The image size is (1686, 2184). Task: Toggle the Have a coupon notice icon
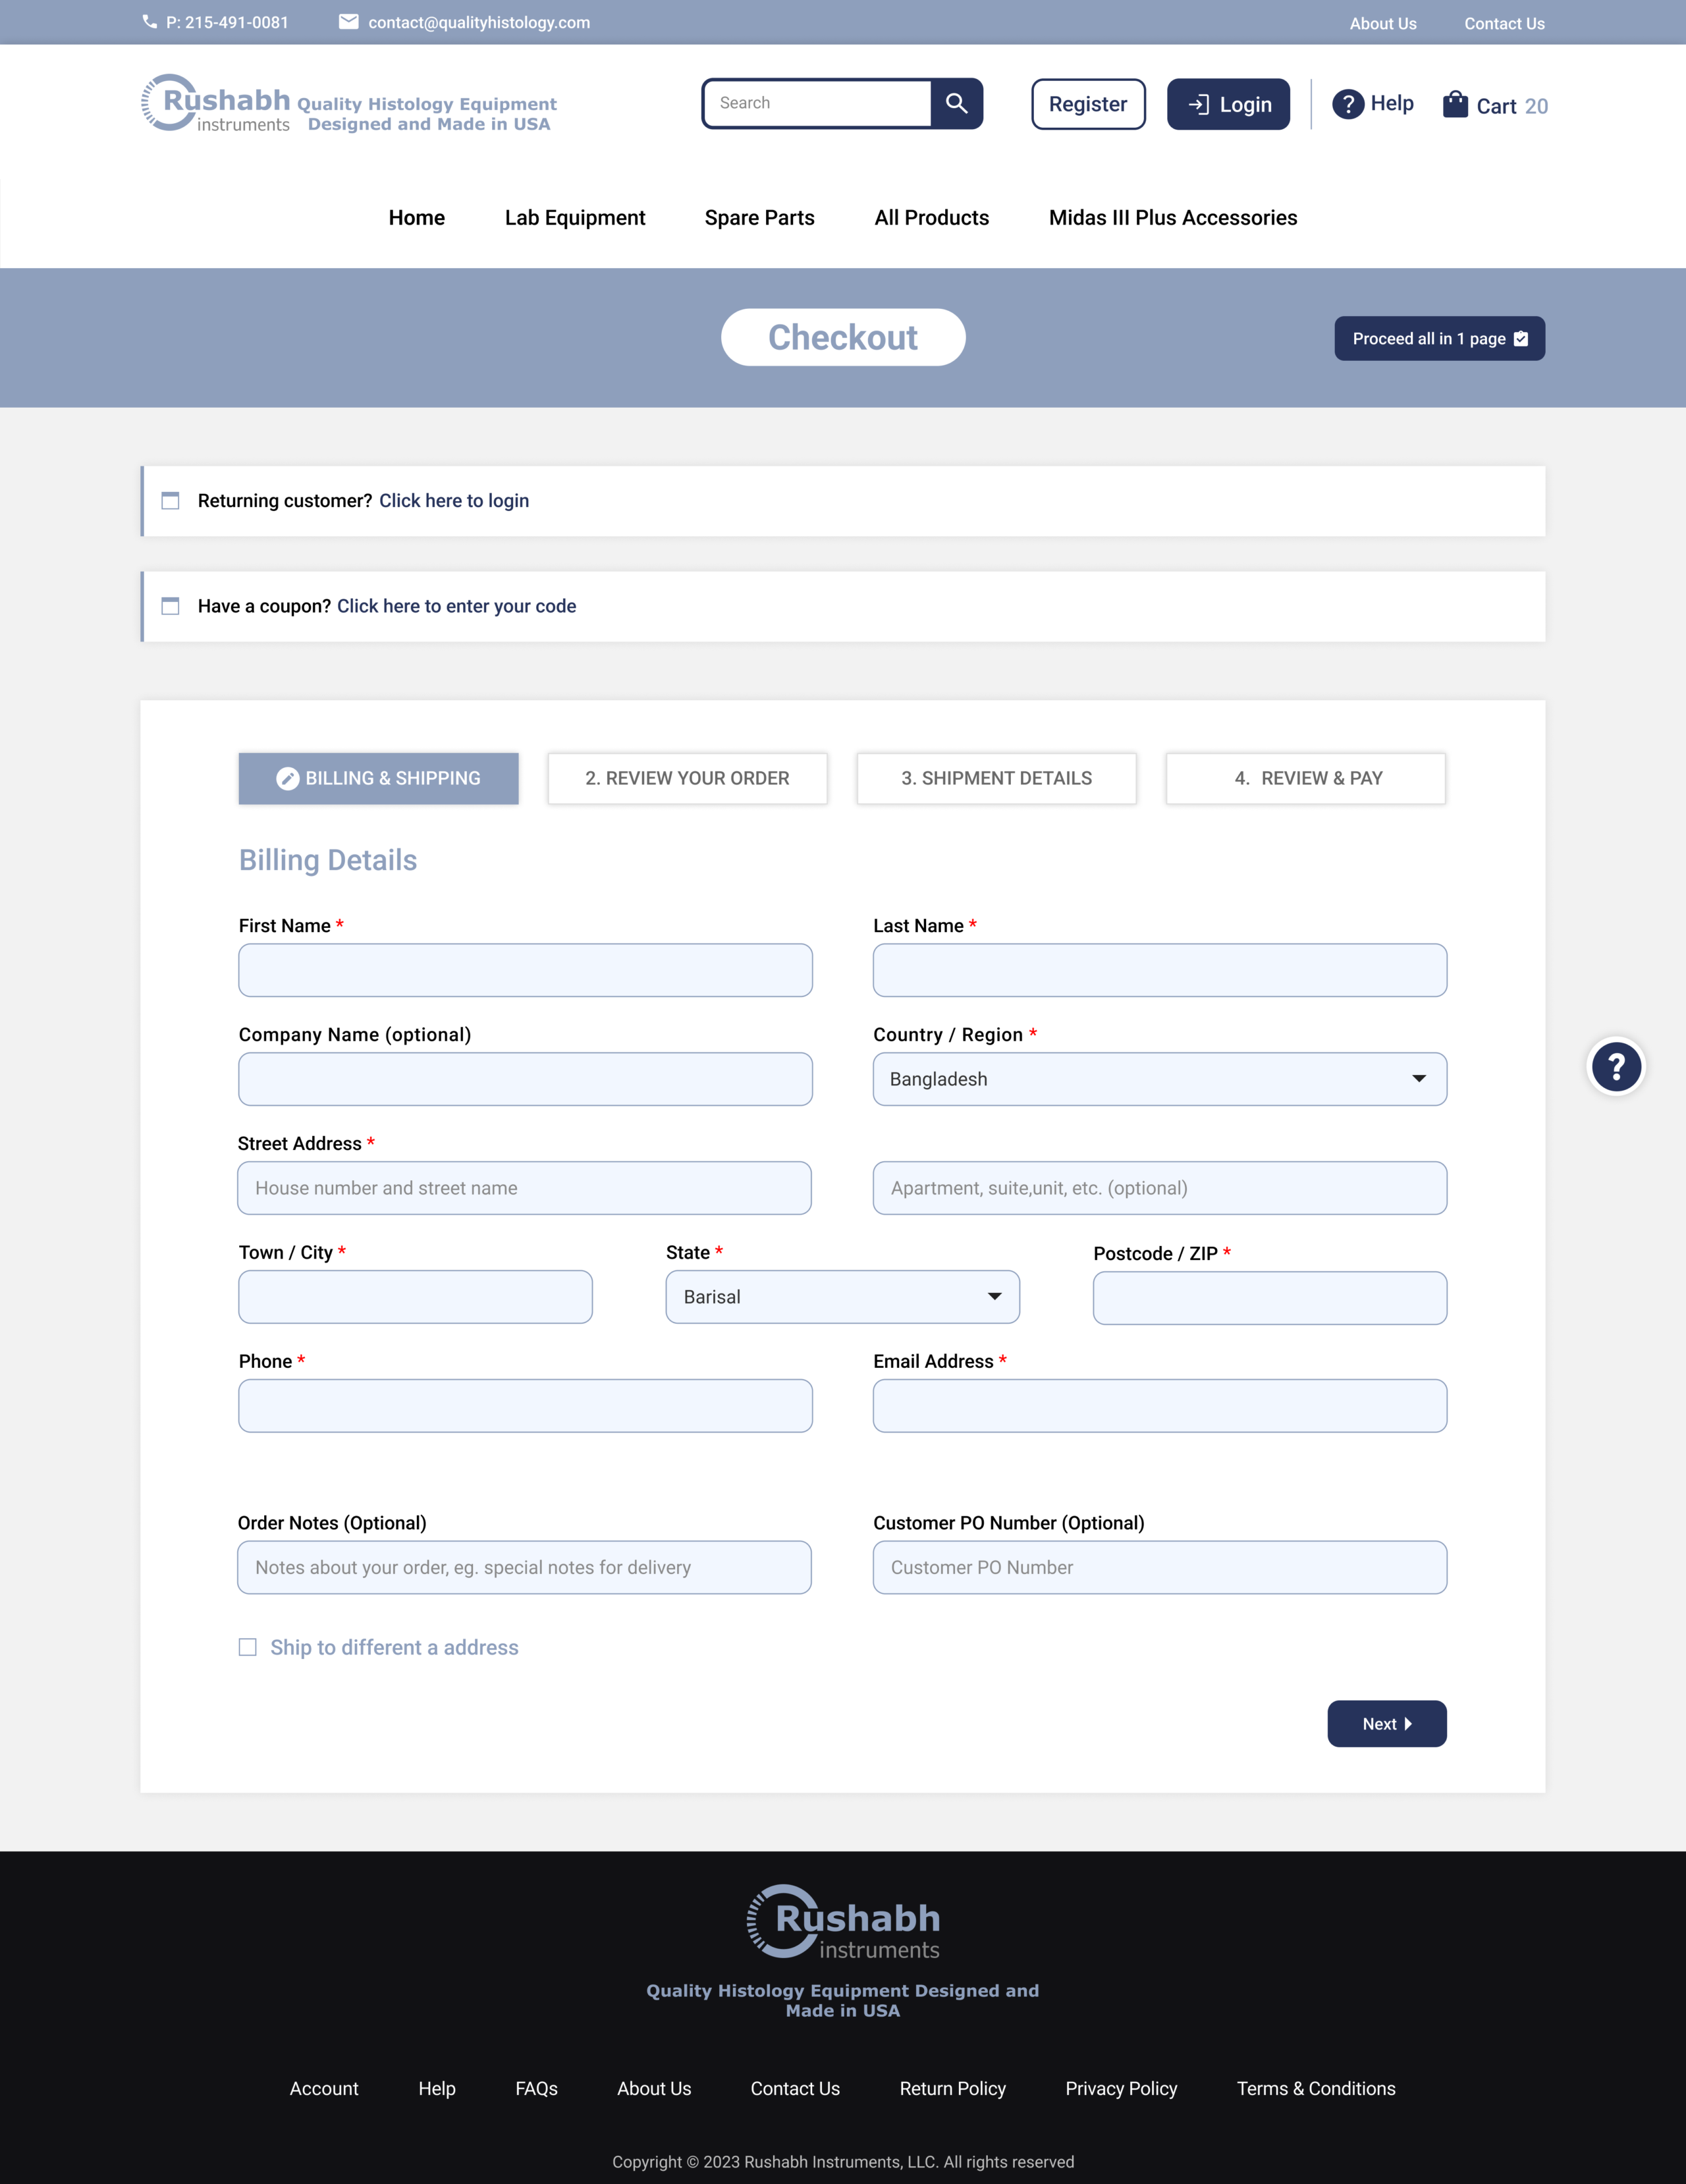pyautogui.click(x=171, y=606)
